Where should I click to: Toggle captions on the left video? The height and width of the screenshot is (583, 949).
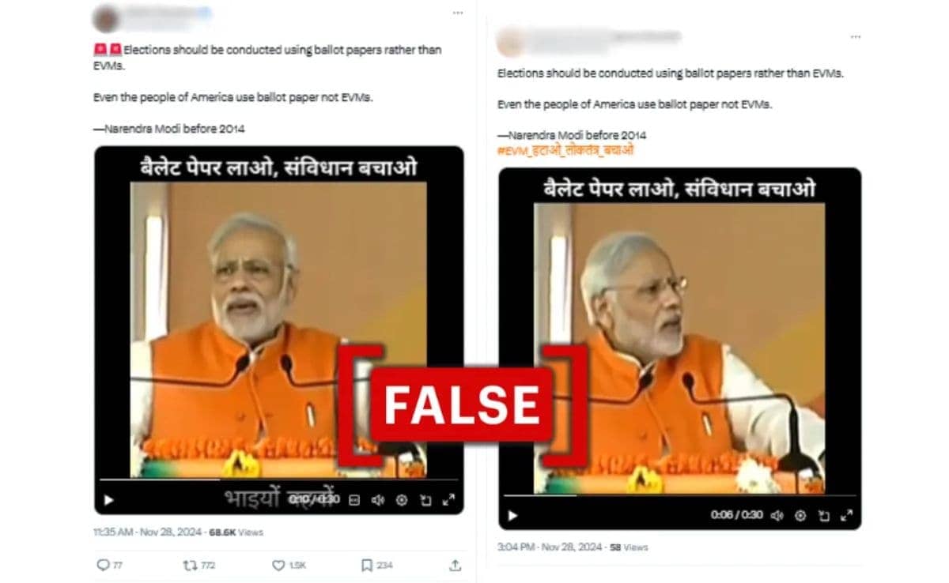pos(354,500)
